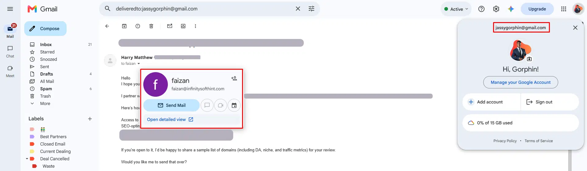This screenshot has width=587, height=171.
Task: Click the Gmail logo
Action: (x=42, y=9)
